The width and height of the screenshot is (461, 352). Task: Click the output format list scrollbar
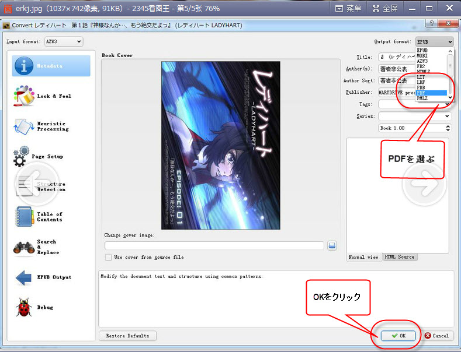coord(450,74)
